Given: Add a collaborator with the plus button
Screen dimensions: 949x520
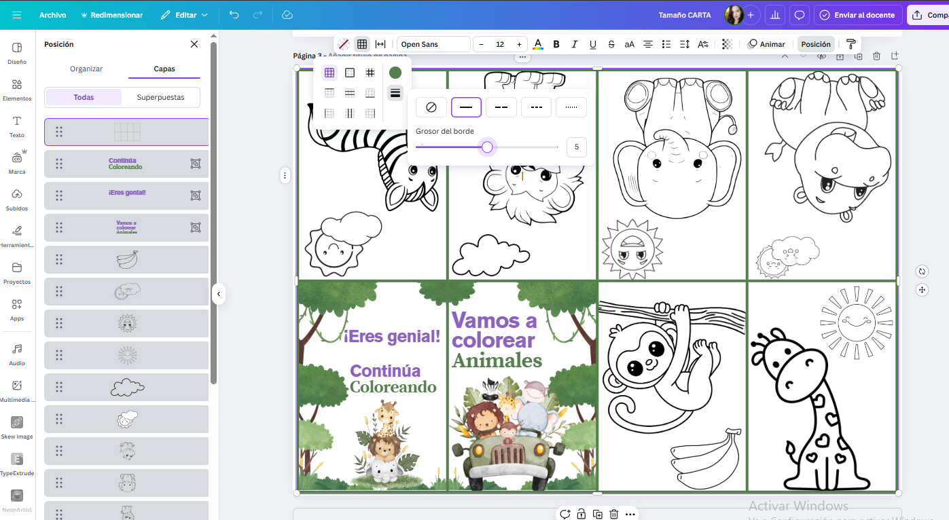Looking at the screenshot, I should [751, 15].
